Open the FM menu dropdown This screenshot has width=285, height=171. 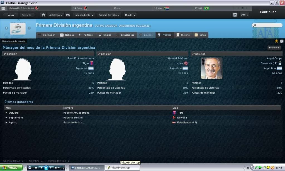(x=245, y=15)
